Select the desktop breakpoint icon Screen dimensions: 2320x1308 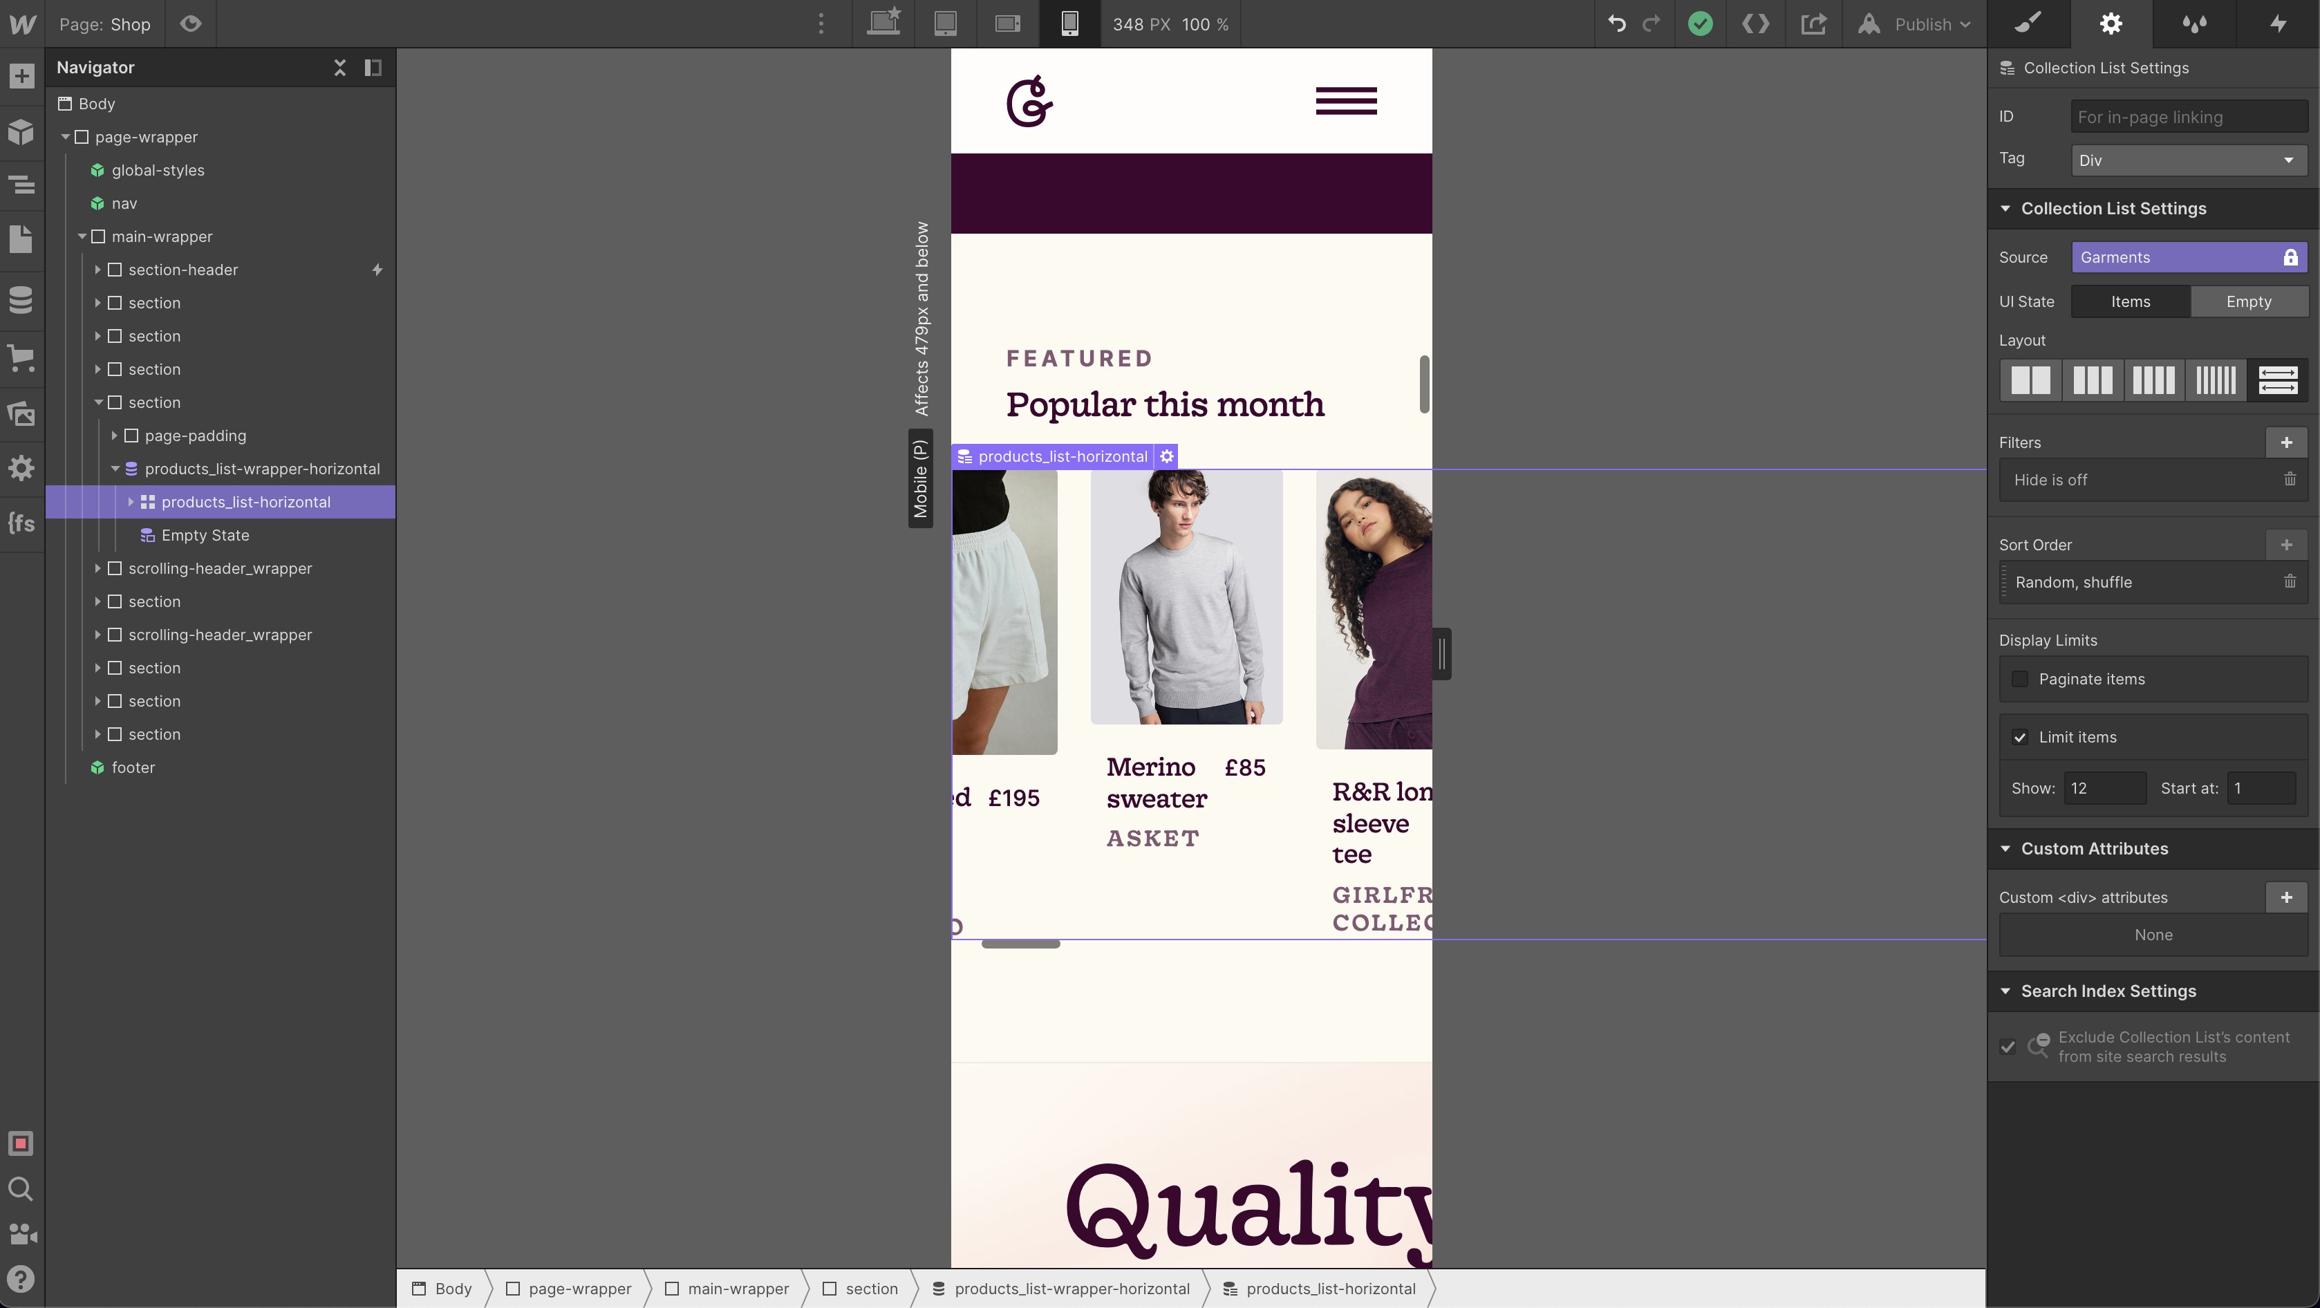[x=883, y=24]
